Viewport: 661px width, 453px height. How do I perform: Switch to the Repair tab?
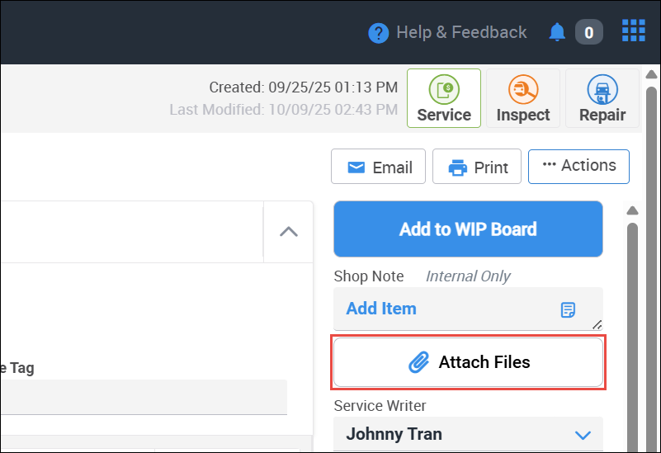tap(602, 98)
